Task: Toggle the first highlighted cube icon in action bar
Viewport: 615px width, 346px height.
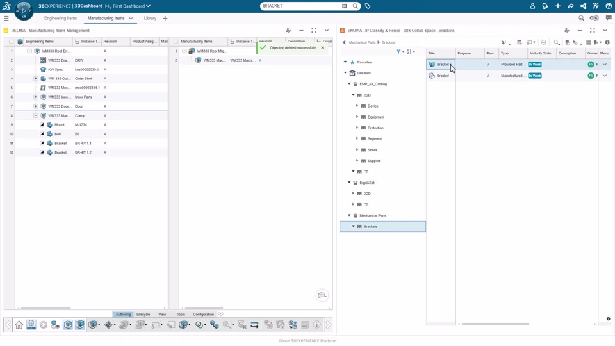Action: click(x=68, y=325)
